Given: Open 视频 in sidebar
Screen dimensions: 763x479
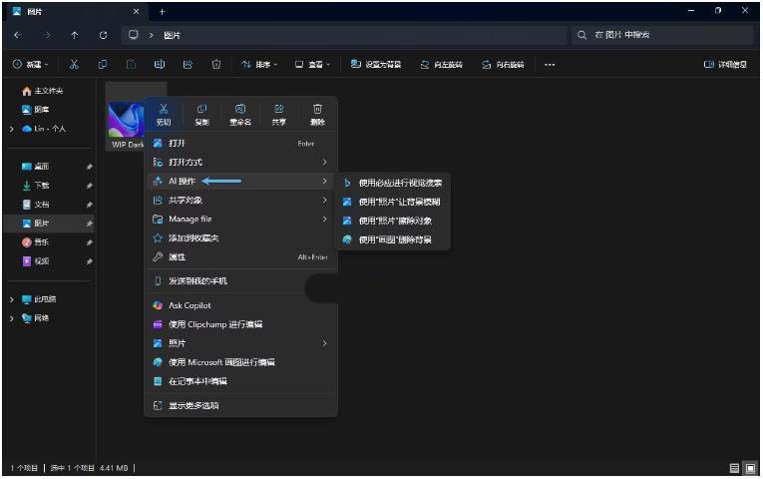Looking at the screenshot, I should point(36,261).
